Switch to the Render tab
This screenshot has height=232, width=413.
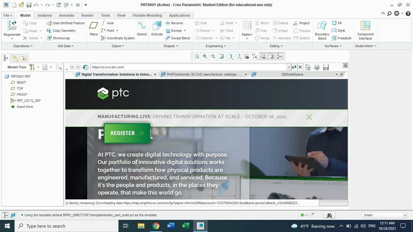[x=87, y=15]
